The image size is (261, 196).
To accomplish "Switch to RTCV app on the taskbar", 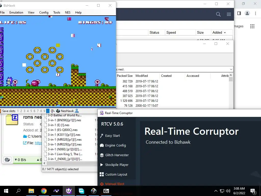I will [69, 191].
